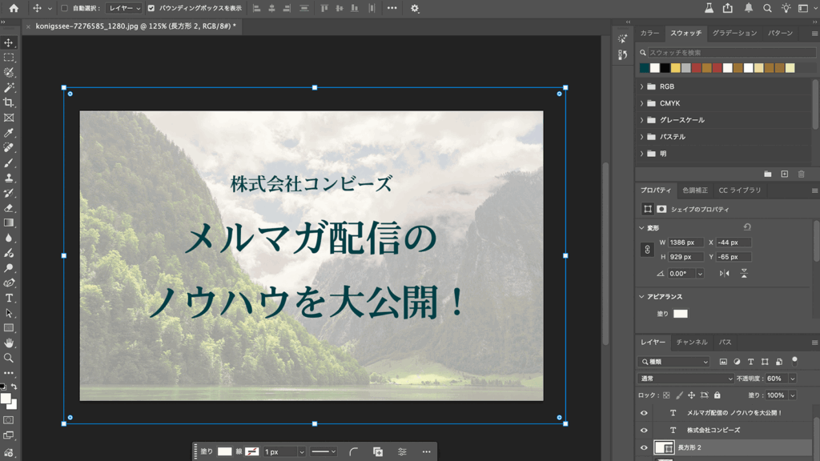
Task: Select the Eraser tool
Action: [x=9, y=208]
